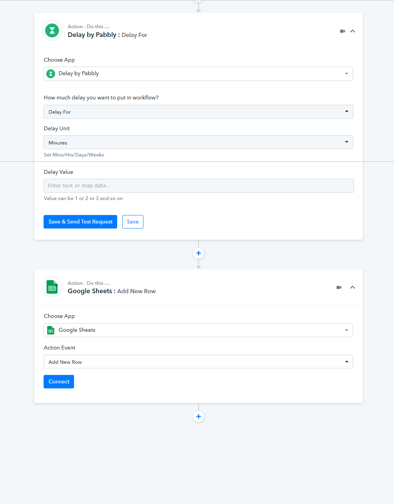Open video tutorial for Delay by Pabbly step

tap(342, 31)
